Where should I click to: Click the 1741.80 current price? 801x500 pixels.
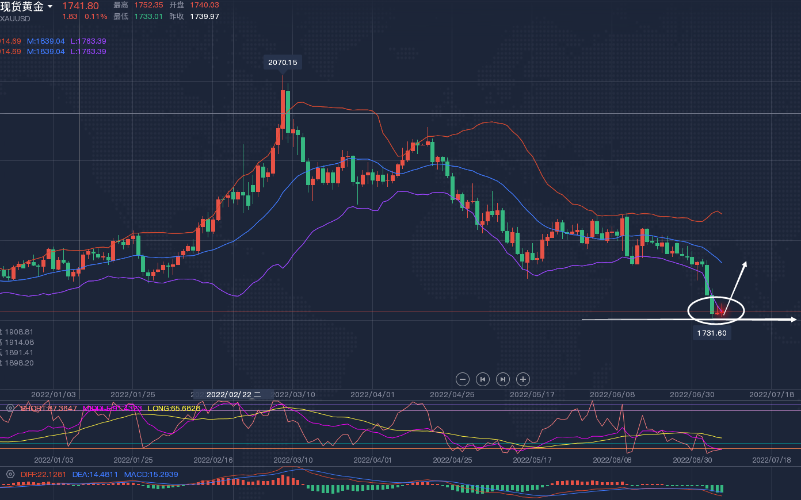tap(81, 6)
